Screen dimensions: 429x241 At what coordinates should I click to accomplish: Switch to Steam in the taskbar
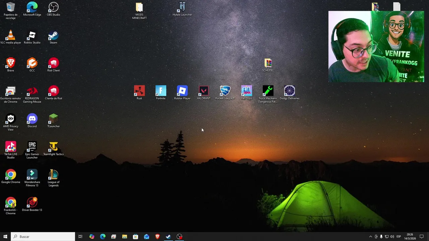tap(168, 237)
